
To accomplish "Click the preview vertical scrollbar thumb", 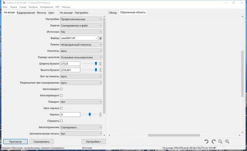I will (242, 74).
